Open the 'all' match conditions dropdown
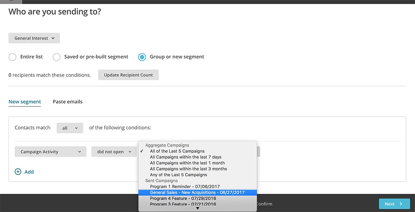 click(70, 128)
